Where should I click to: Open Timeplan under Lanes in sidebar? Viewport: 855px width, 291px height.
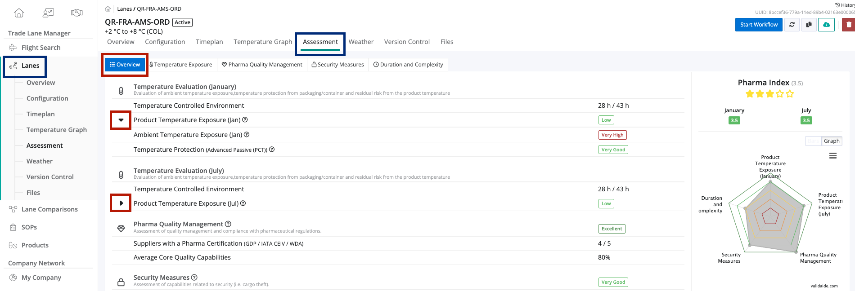pyautogui.click(x=40, y=114)
